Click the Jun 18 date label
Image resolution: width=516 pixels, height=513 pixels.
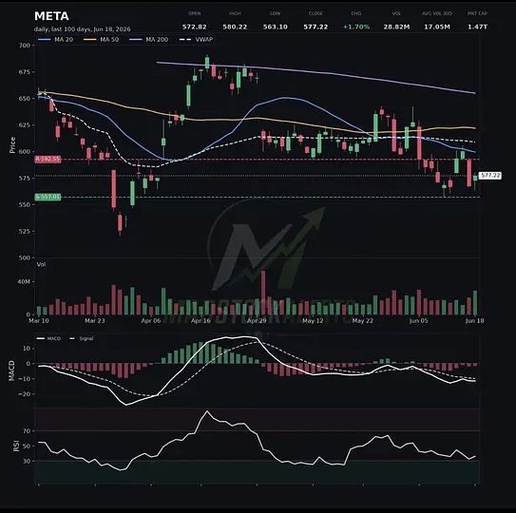[475, 320]
